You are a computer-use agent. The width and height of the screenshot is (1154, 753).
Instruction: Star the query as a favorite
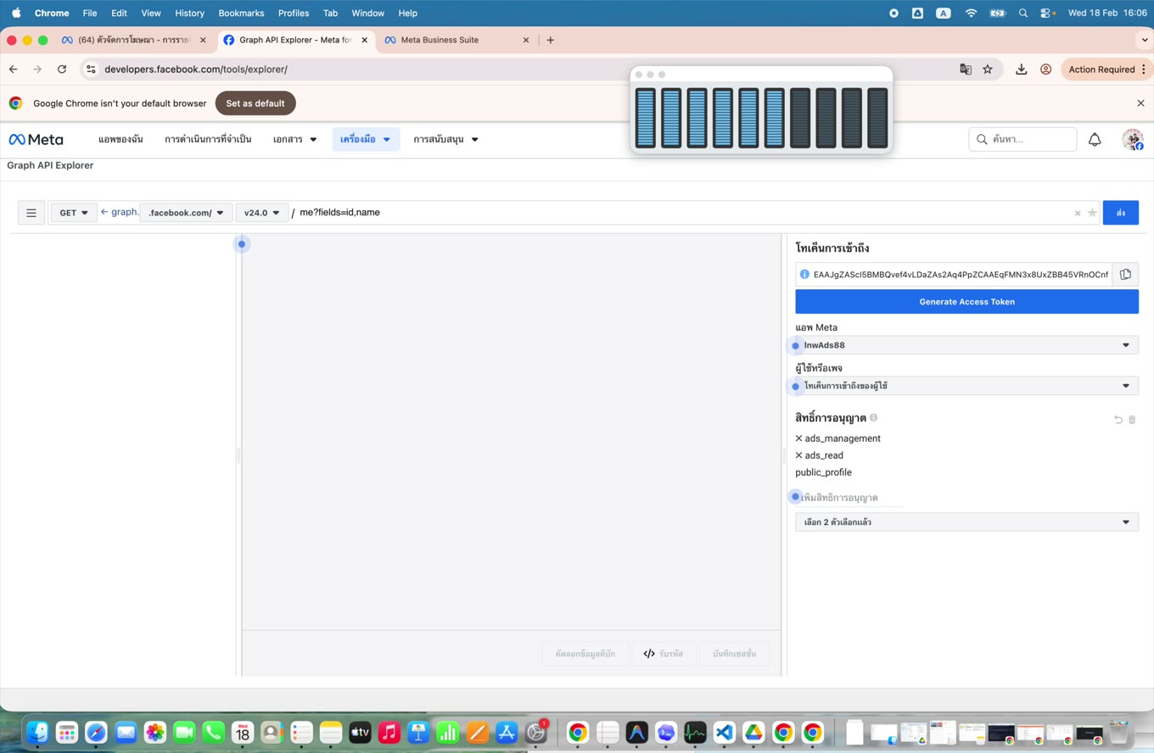tap(1092, 213)
